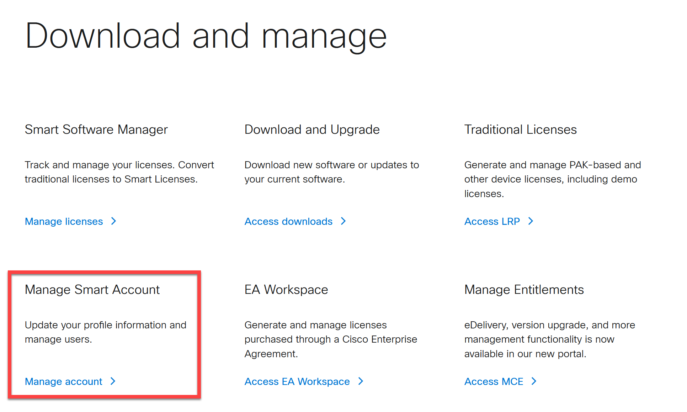Select the Manage Entitlements heading
The height and width of the screenshot is (412, 687).
coord(524,290)
